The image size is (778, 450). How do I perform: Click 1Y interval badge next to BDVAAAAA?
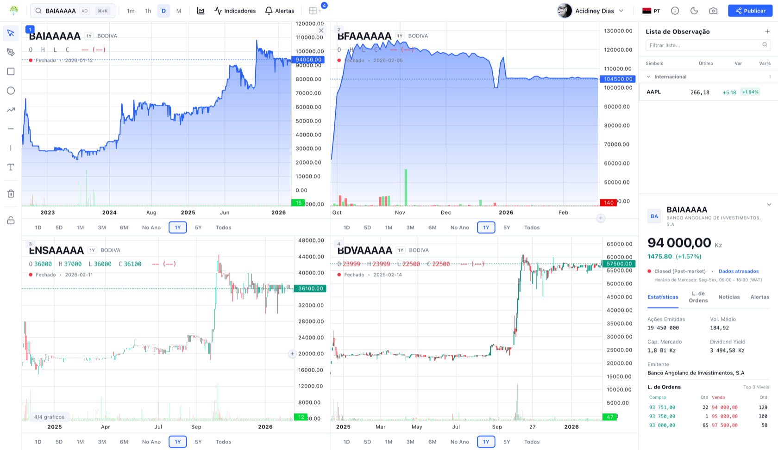pyautogui.click(x=401, y=250)
